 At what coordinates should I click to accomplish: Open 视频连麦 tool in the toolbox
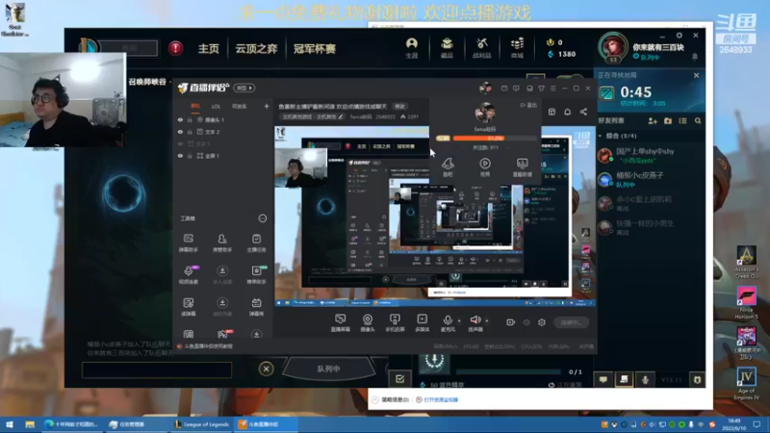(188, 274)
